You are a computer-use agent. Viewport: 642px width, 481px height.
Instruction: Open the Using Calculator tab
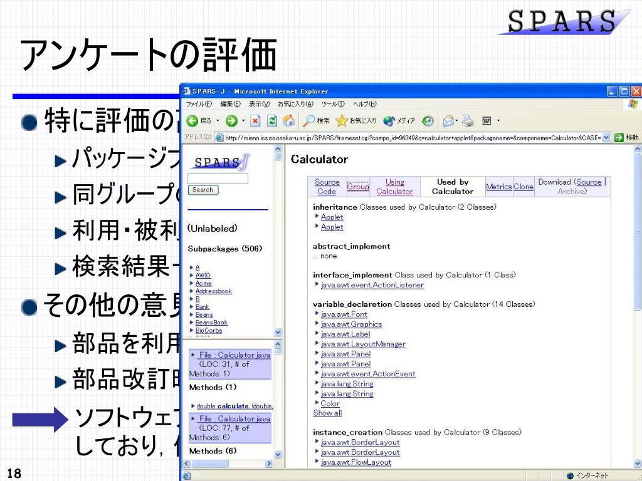pos(395,187)
